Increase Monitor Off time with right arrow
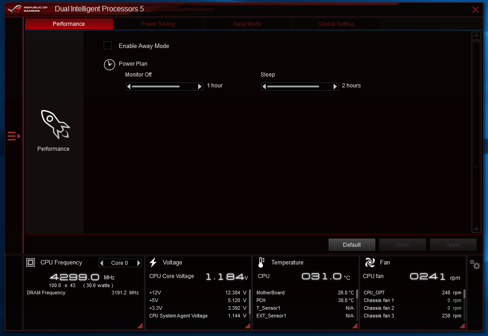Image resolution: width=488 pixels, height=336 pixels. click(x=200, y=86)
